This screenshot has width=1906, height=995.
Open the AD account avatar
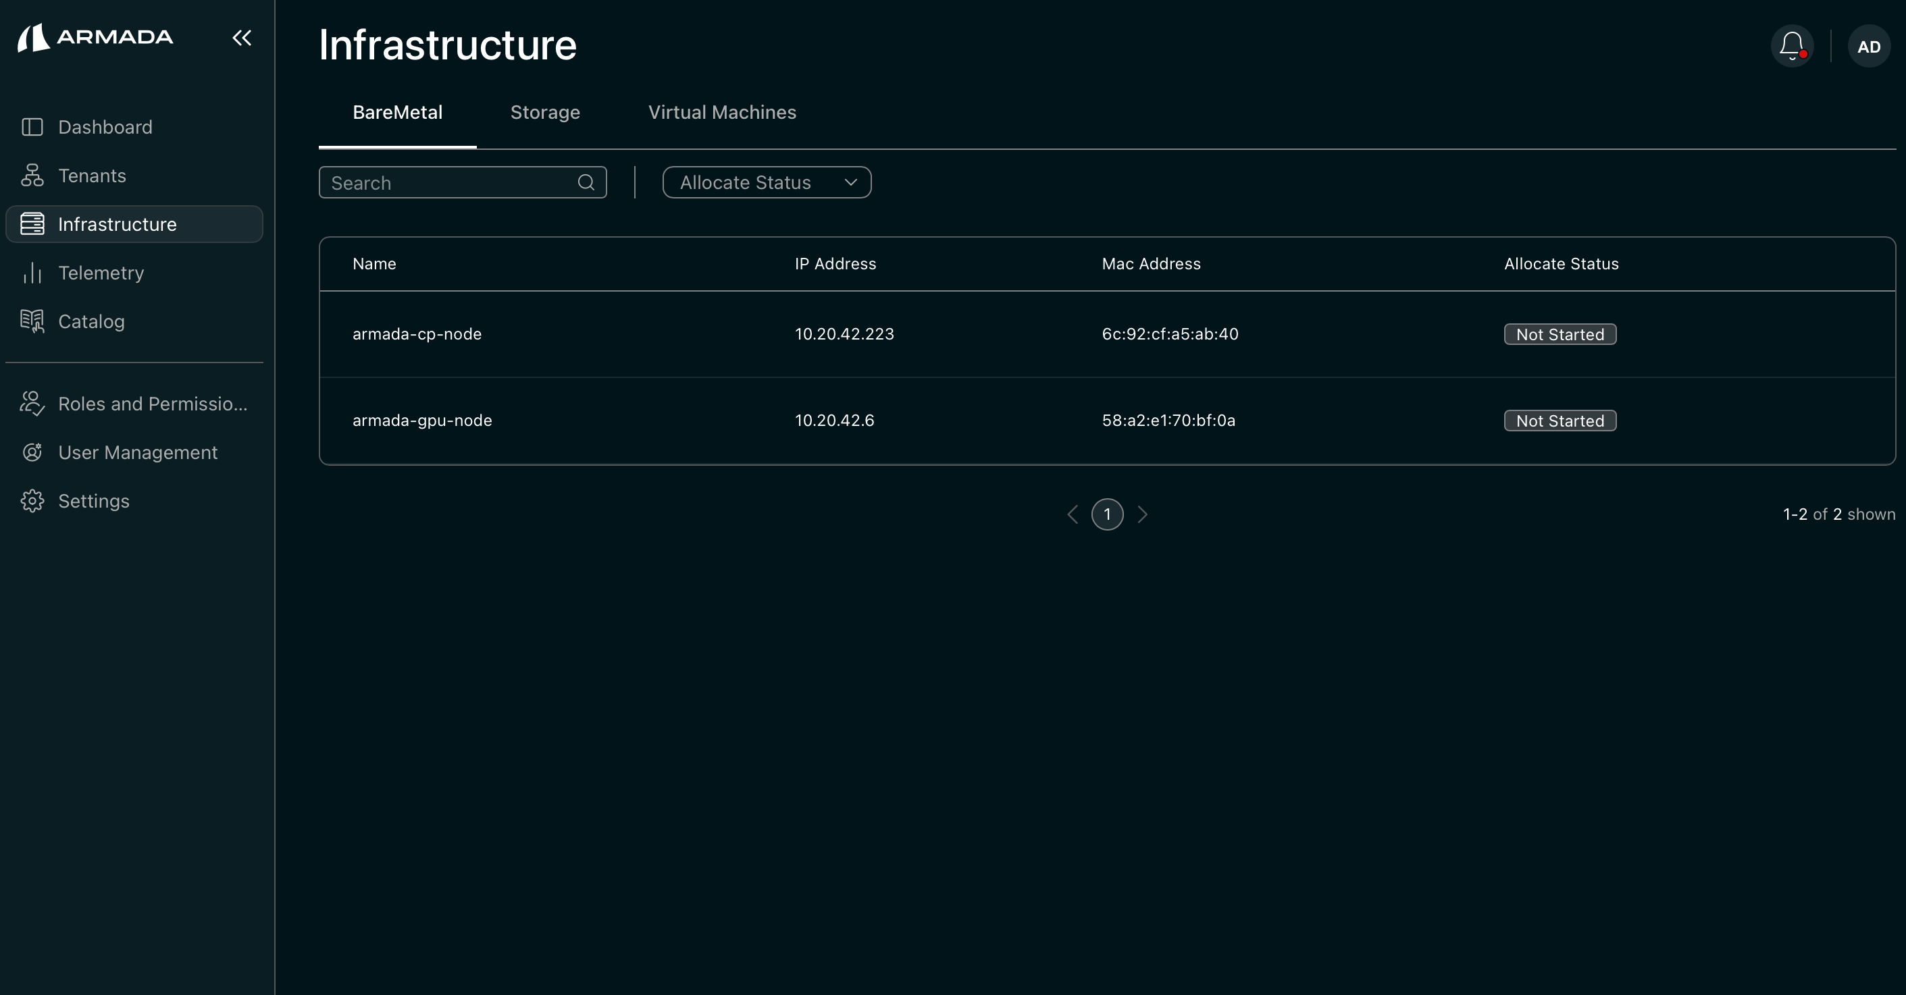pyautogui.click(x=1868, y=46)
